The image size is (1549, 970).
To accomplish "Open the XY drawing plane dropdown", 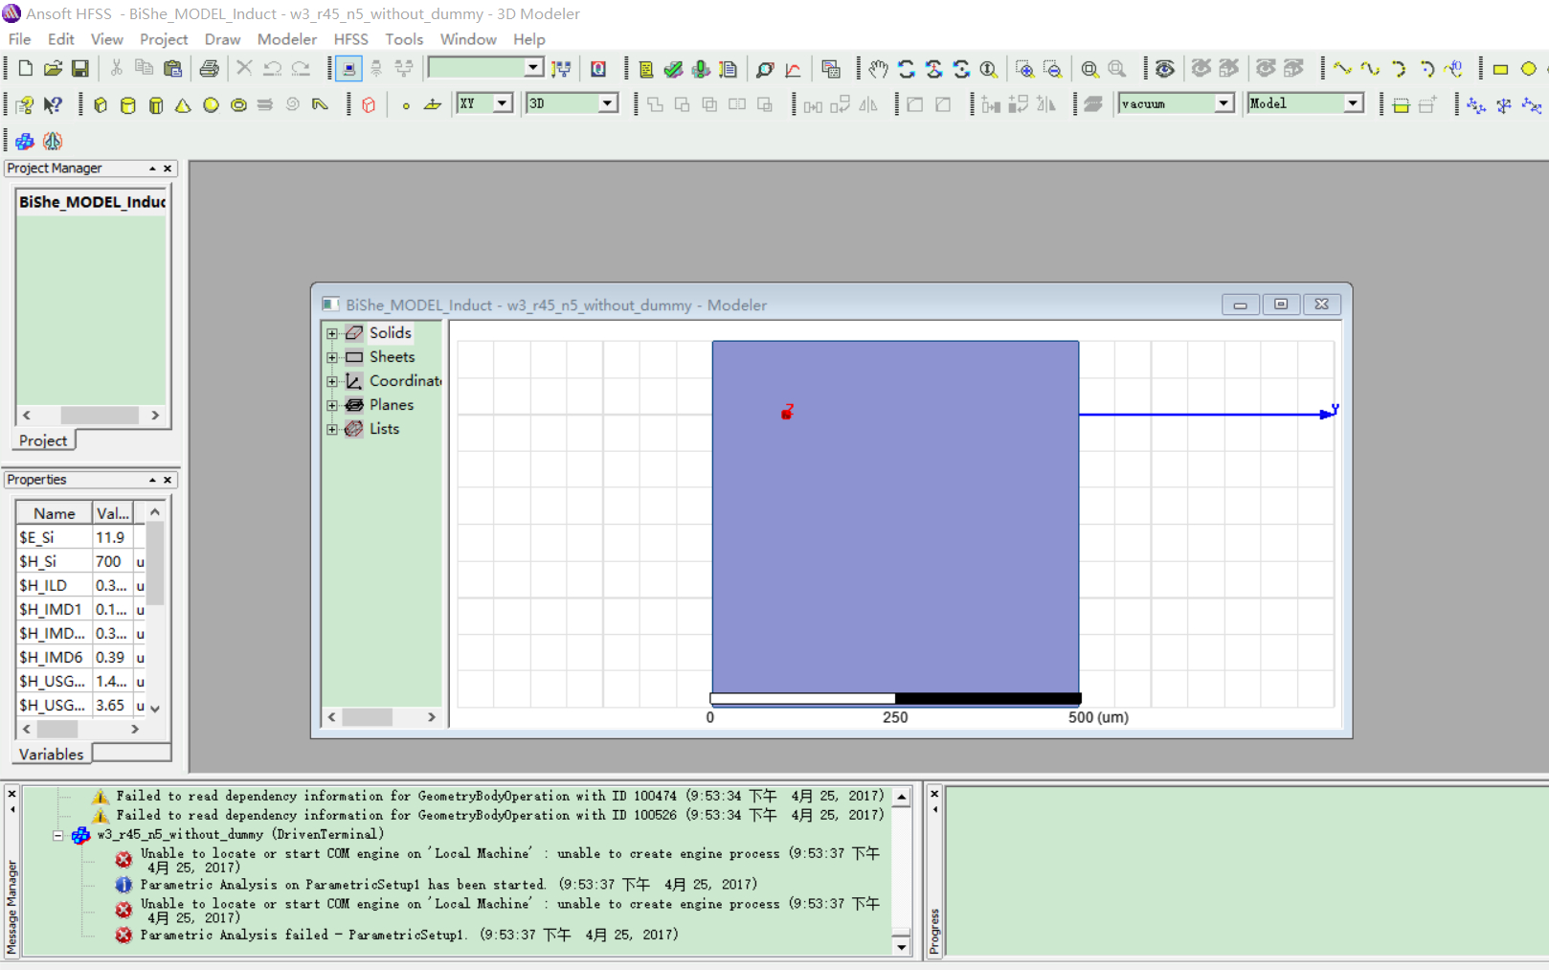I will (502, 103).
